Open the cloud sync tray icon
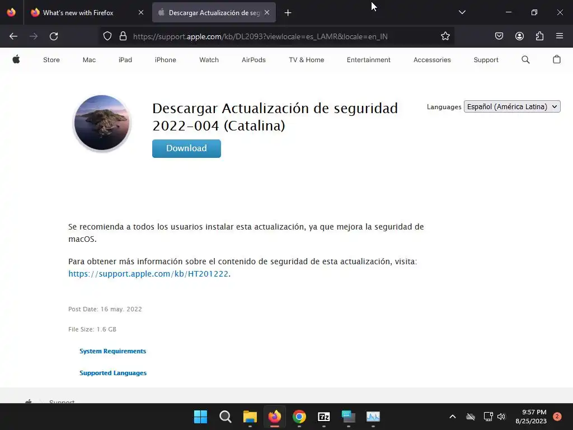 [x=470, y=417]
